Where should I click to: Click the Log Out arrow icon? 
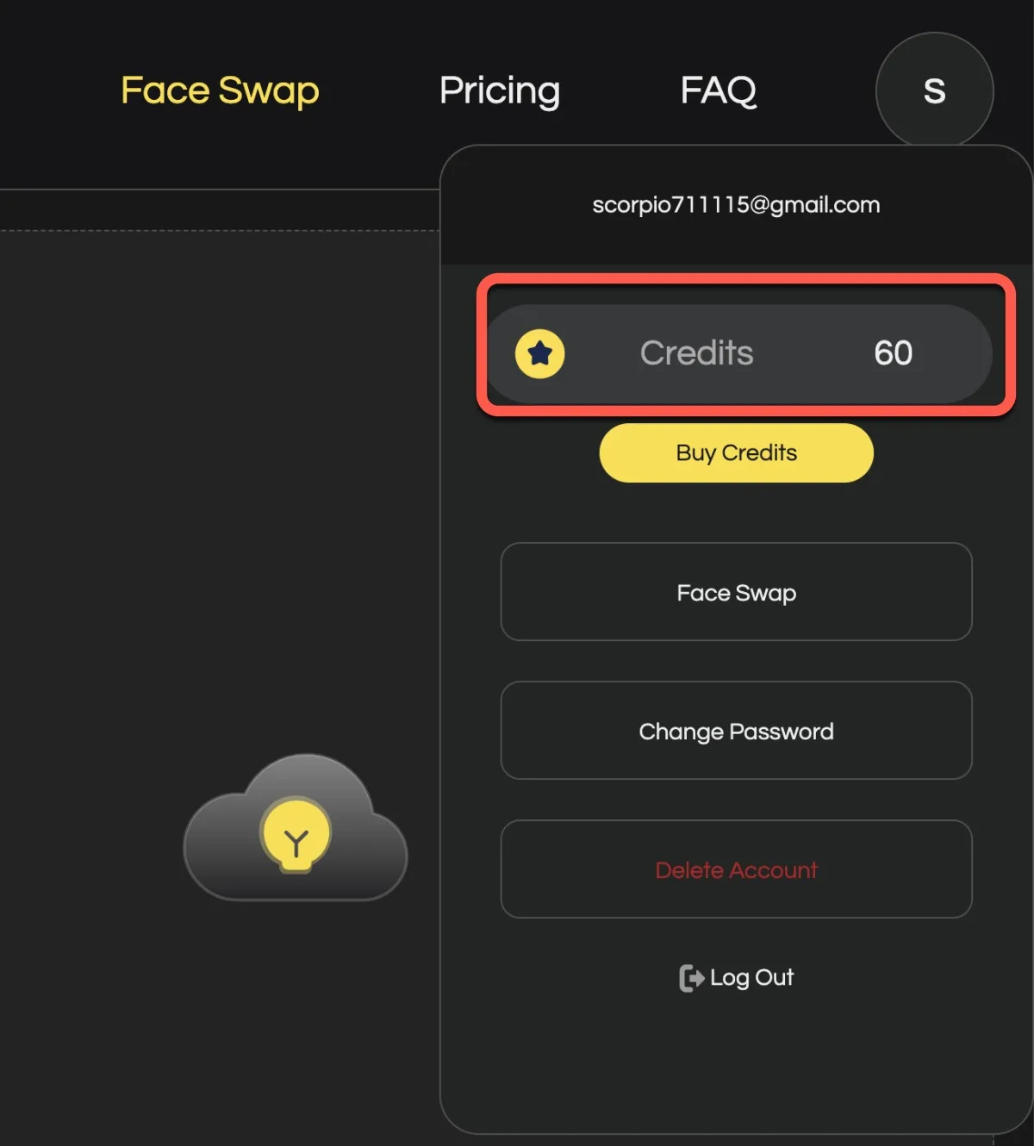pyautogui.click(x=691, y=978)
